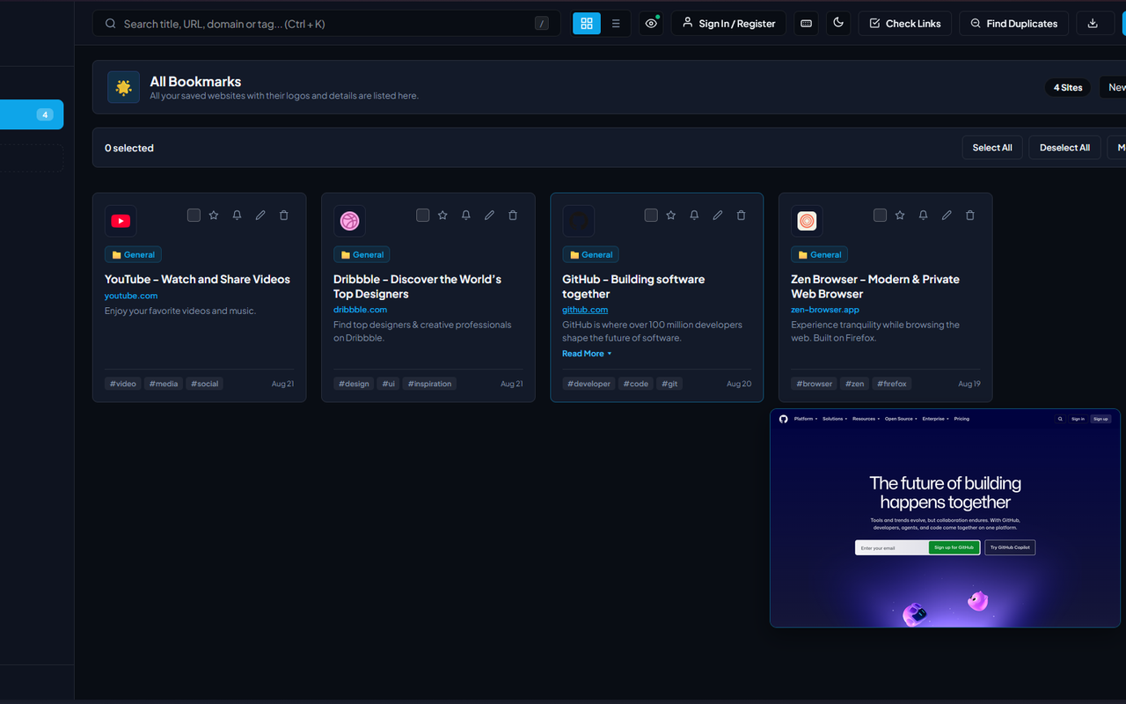Click Sign In / Register button
Image resolution: width=1126 pixels, height=704 pixels.
728,24
